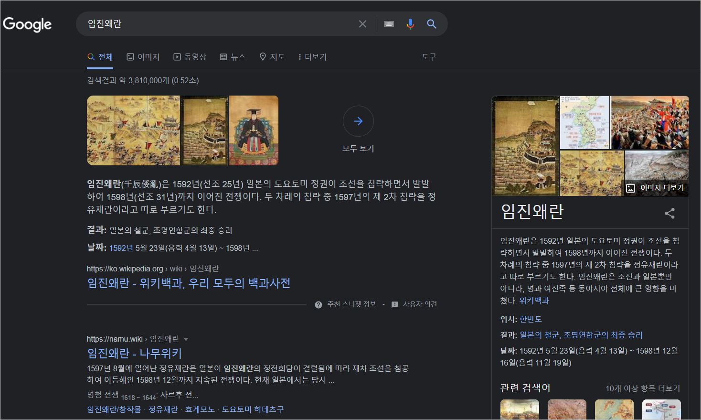Image resolution: width=701 pixels, height=420 pixels.
Task: Open the 추천 스니펫 정보 help icon
Action: coord(319,304)
